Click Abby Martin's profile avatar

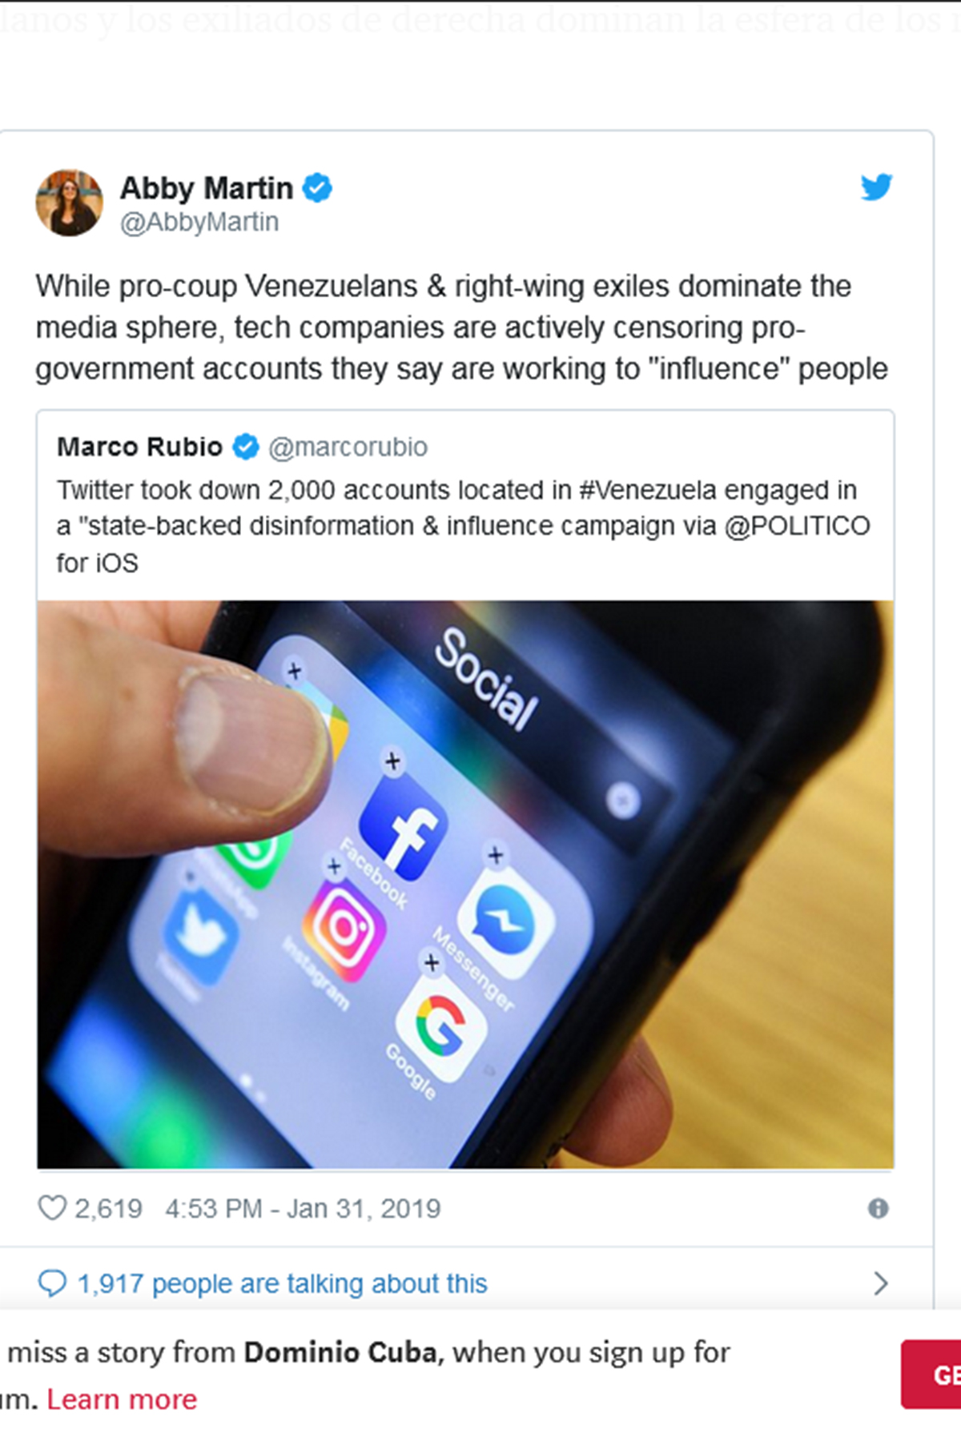point(70,203)
